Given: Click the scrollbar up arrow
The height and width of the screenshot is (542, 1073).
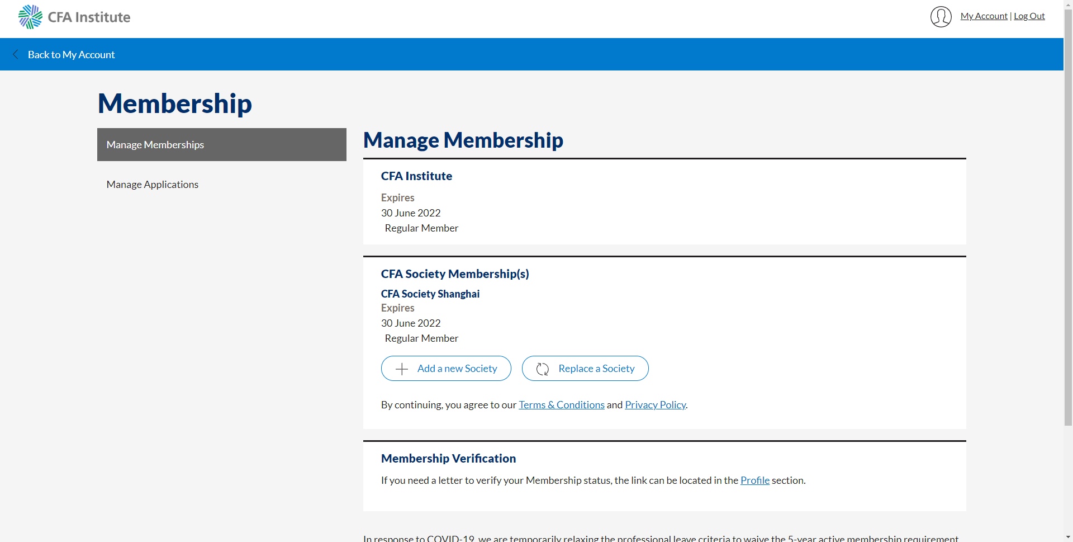Looking at the screenshot, I should [1068, 4].
